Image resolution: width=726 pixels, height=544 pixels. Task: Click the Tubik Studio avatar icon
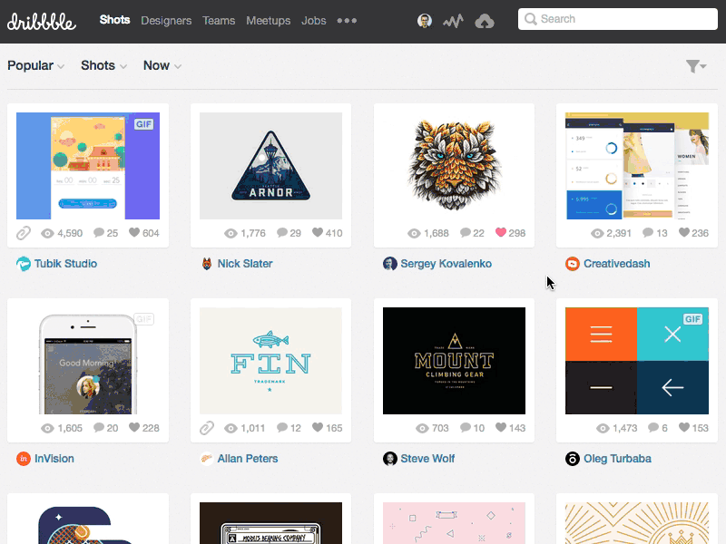coord(24,264)
